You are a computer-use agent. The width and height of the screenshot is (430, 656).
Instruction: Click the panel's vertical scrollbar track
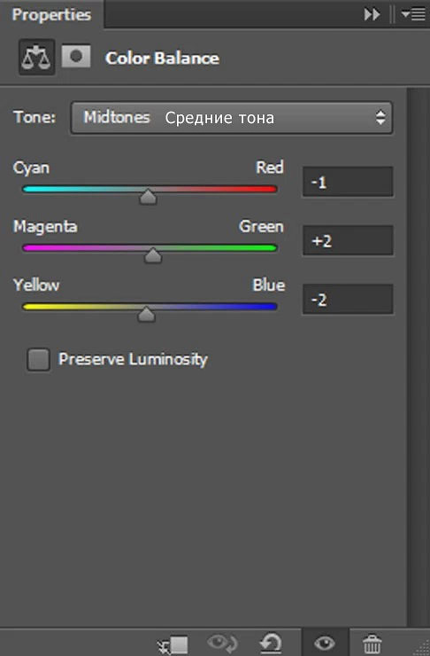click(x=418, y=357)
